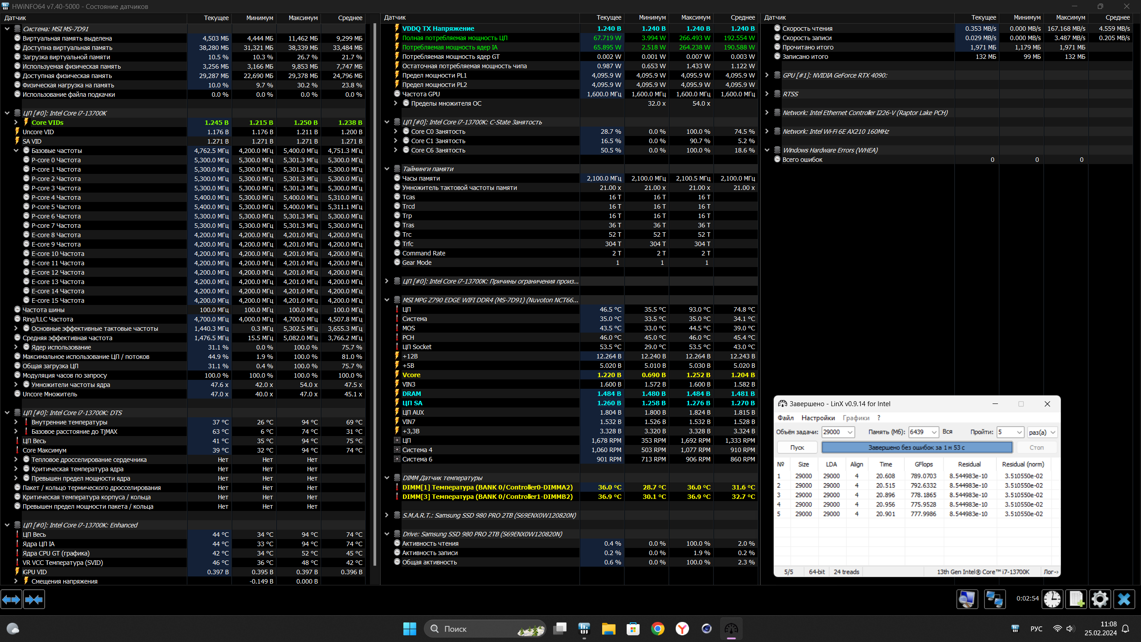Click the Лог button in the LinX status bar
The height and width of the screenshot is (642, 1141).
1051,572
